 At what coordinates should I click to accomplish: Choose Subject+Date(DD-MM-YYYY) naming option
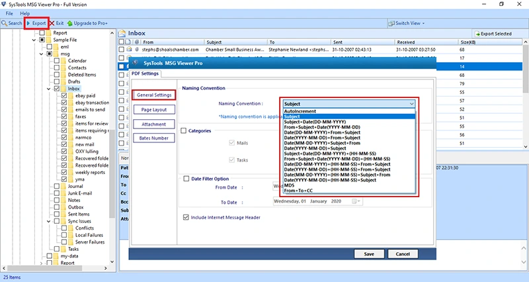[x=349, y=122]
